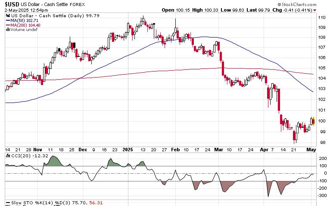Screen dimensions: 330x206
Task: Click the volume bars icon beside 'Volume undef'
Action: coord(7,30)
